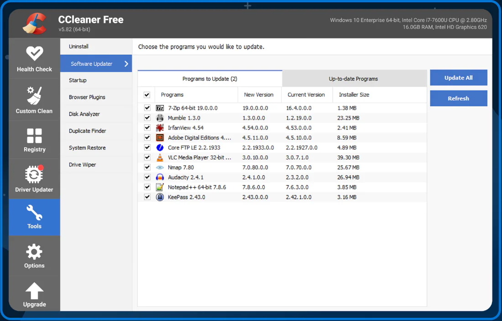
Task: Uncheck Audacity 2.4.1
Action: tap(147, 177)
